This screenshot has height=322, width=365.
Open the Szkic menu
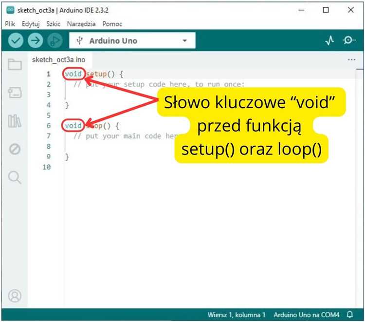pyautogui.click(x=54, y=24)
